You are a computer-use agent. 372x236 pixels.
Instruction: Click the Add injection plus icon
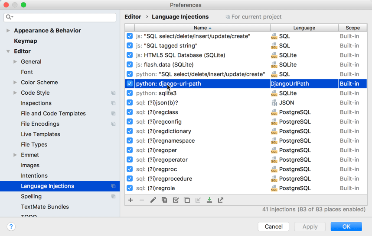(131, 200)
